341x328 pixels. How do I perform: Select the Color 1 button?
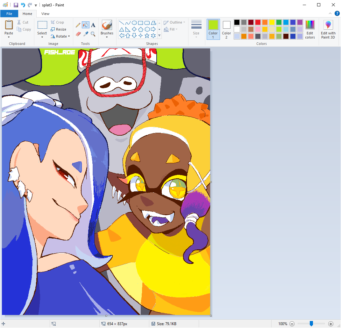point(213,29)
